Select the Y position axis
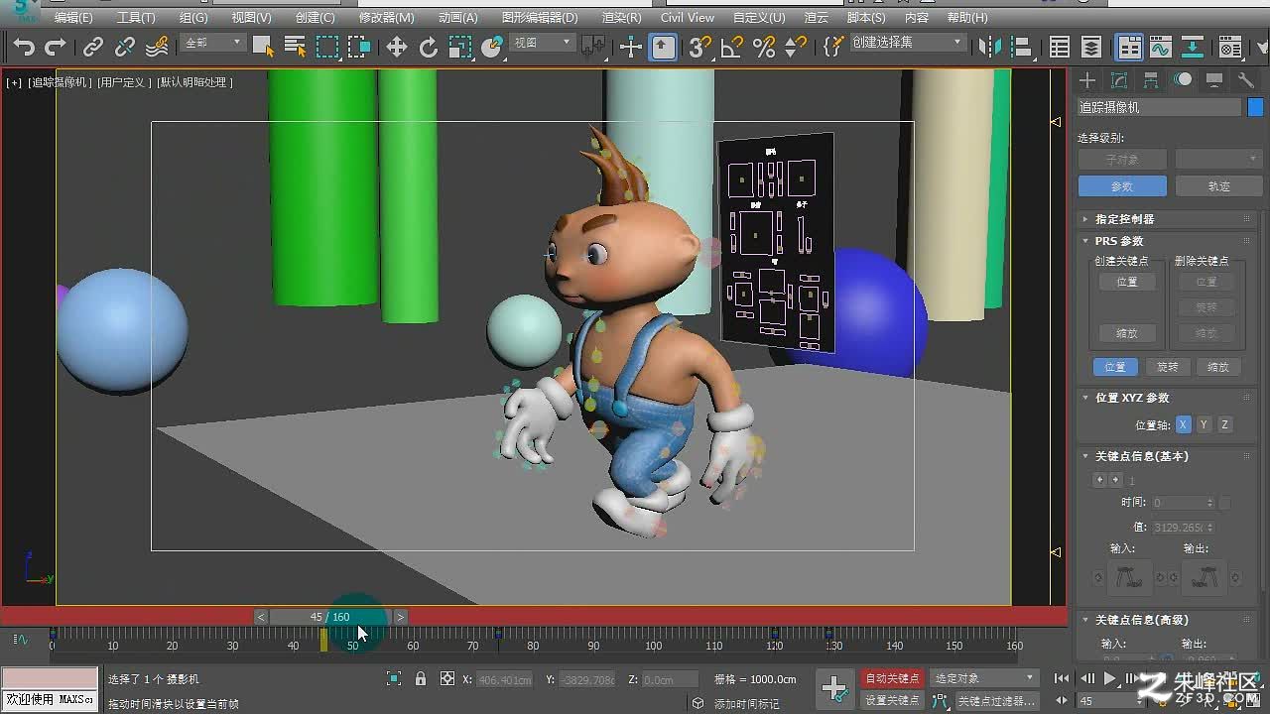 tap(1204, 424)
